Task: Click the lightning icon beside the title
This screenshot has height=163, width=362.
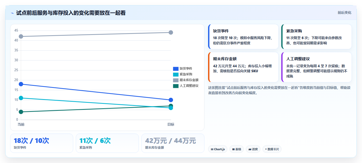Action: 12,13
